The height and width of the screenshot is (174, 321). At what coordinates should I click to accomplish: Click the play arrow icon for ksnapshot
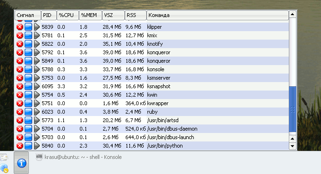(37, 86)
